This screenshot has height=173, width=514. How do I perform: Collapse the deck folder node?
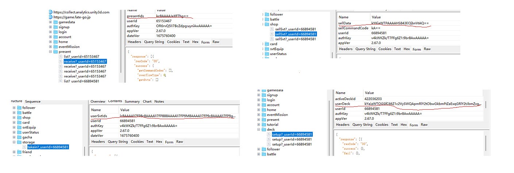pyautogui.click(x=259, y=130)
